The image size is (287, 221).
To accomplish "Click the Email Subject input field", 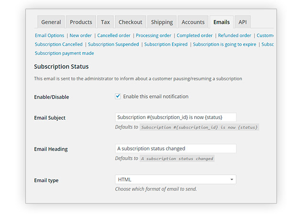I will pyautogui.click(x=176, y=117).
